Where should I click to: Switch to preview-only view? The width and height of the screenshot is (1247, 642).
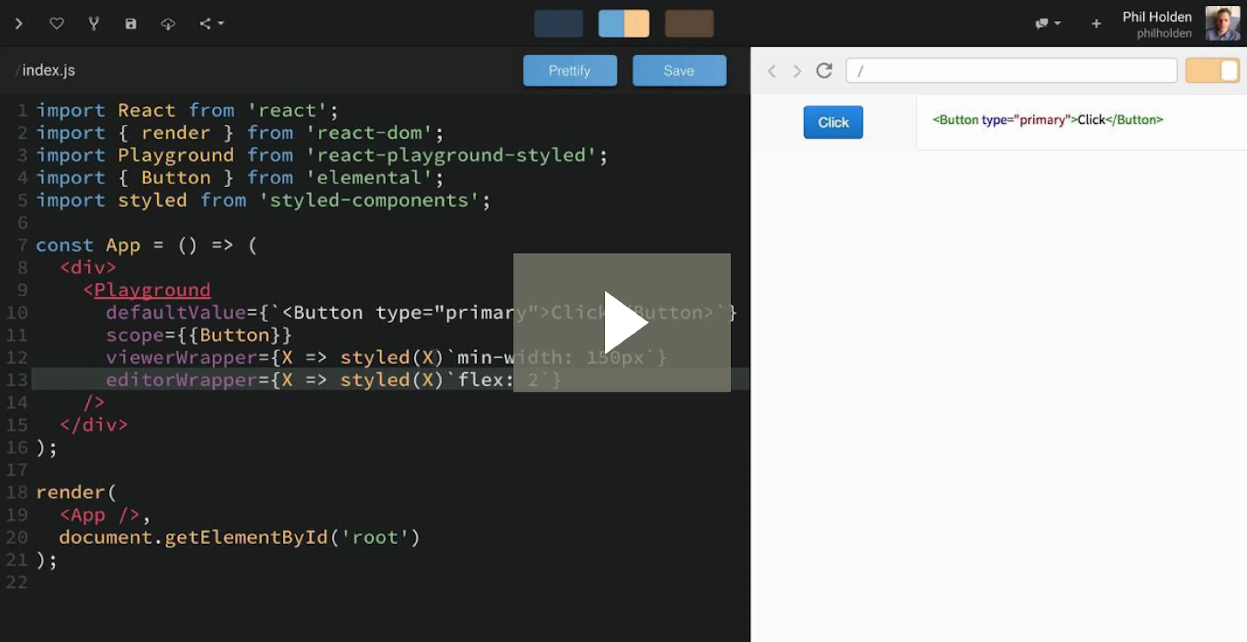point(689,23)
